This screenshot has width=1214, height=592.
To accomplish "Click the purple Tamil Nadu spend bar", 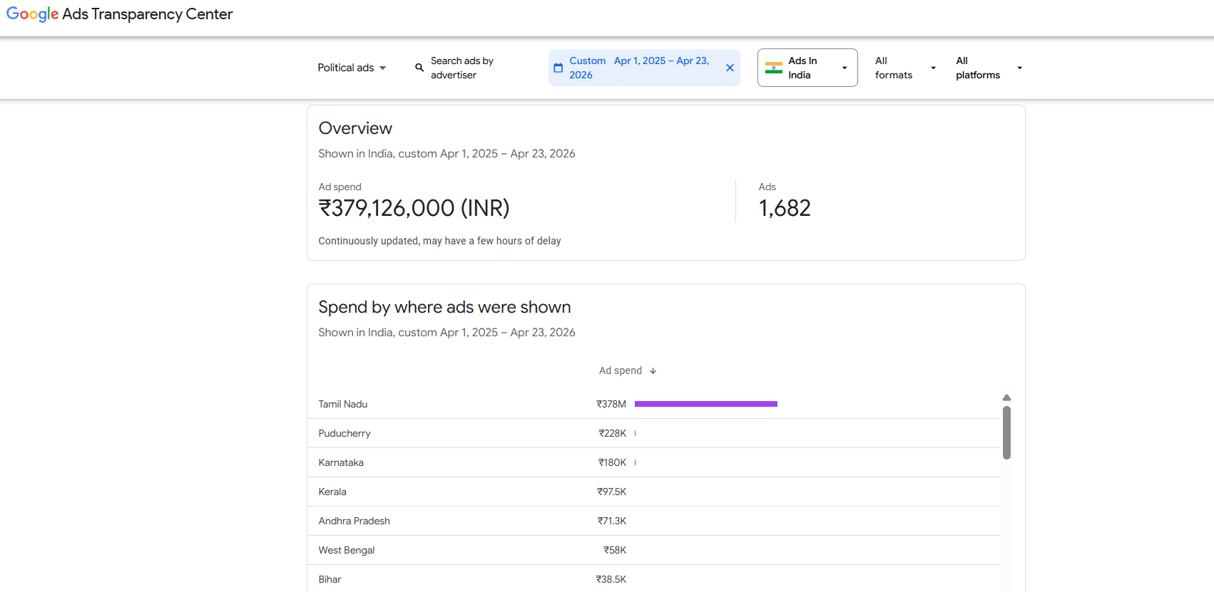I will [705, 404].
